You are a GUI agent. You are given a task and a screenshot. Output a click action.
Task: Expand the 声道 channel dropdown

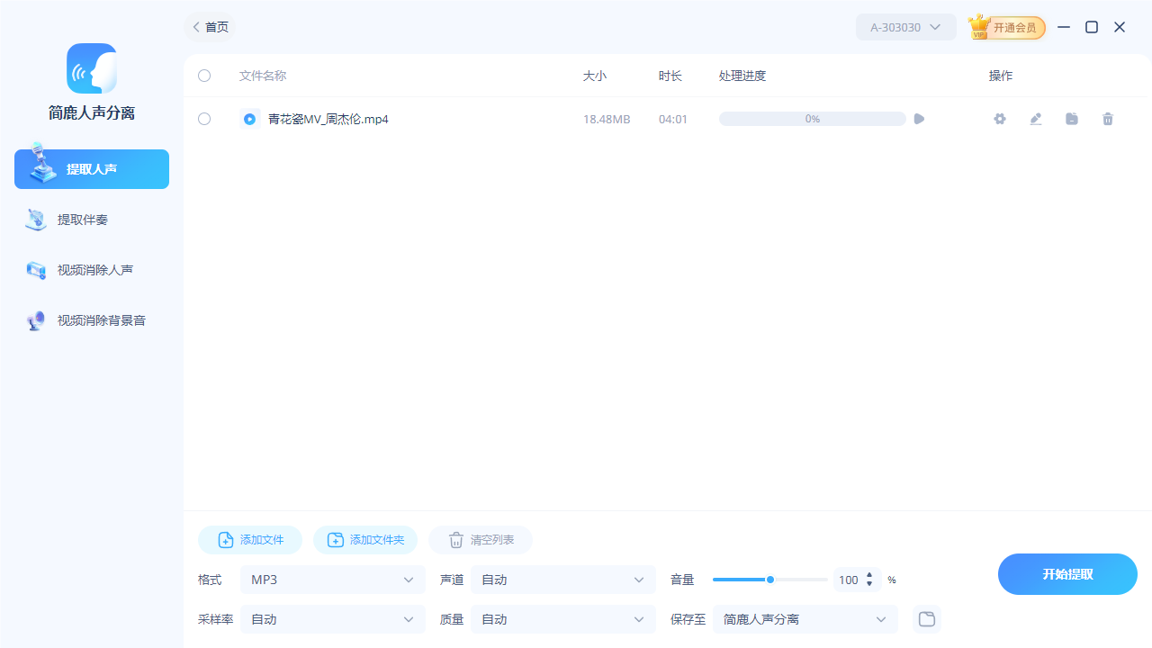tap(562, 580)
